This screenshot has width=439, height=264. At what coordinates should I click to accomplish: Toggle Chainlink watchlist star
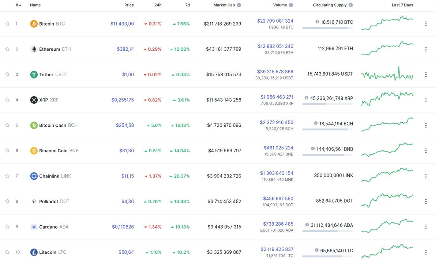(7, 176)
